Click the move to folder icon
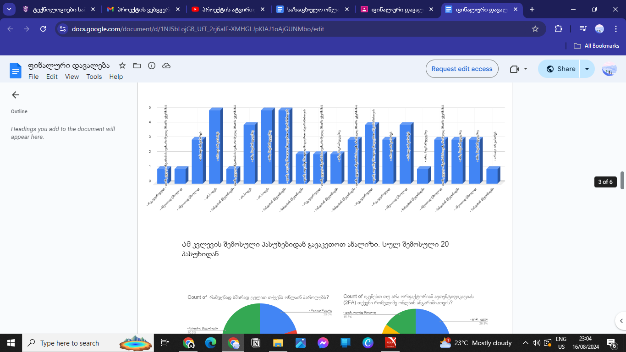This screenshot has height=352, width=626. pyautogui.click(x=137, y=66)
